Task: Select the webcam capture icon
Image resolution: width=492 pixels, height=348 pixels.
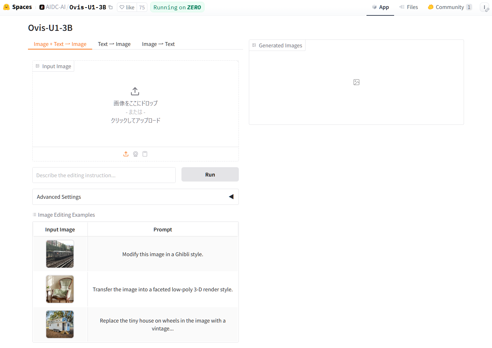Action: 136,154
